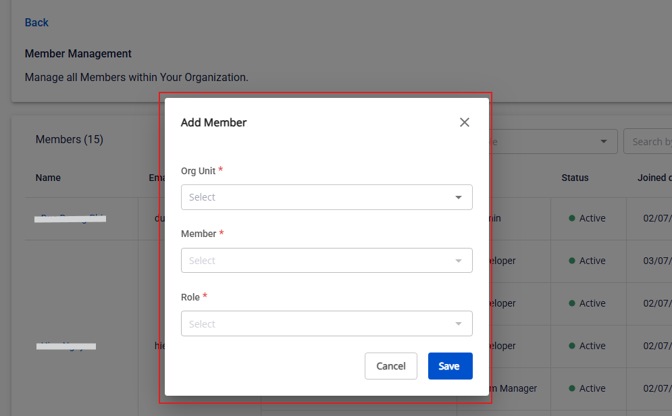Open the first member's name link
Viewport: 672px width, 416px height.
pos(70,218)
